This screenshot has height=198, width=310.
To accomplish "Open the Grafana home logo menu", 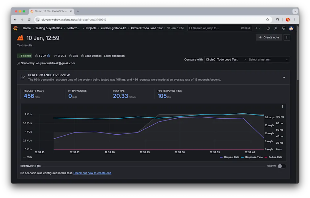I will 16,28.
